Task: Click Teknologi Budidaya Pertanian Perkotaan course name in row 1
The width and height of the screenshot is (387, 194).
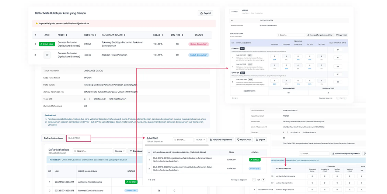Action: coord(122,44)
